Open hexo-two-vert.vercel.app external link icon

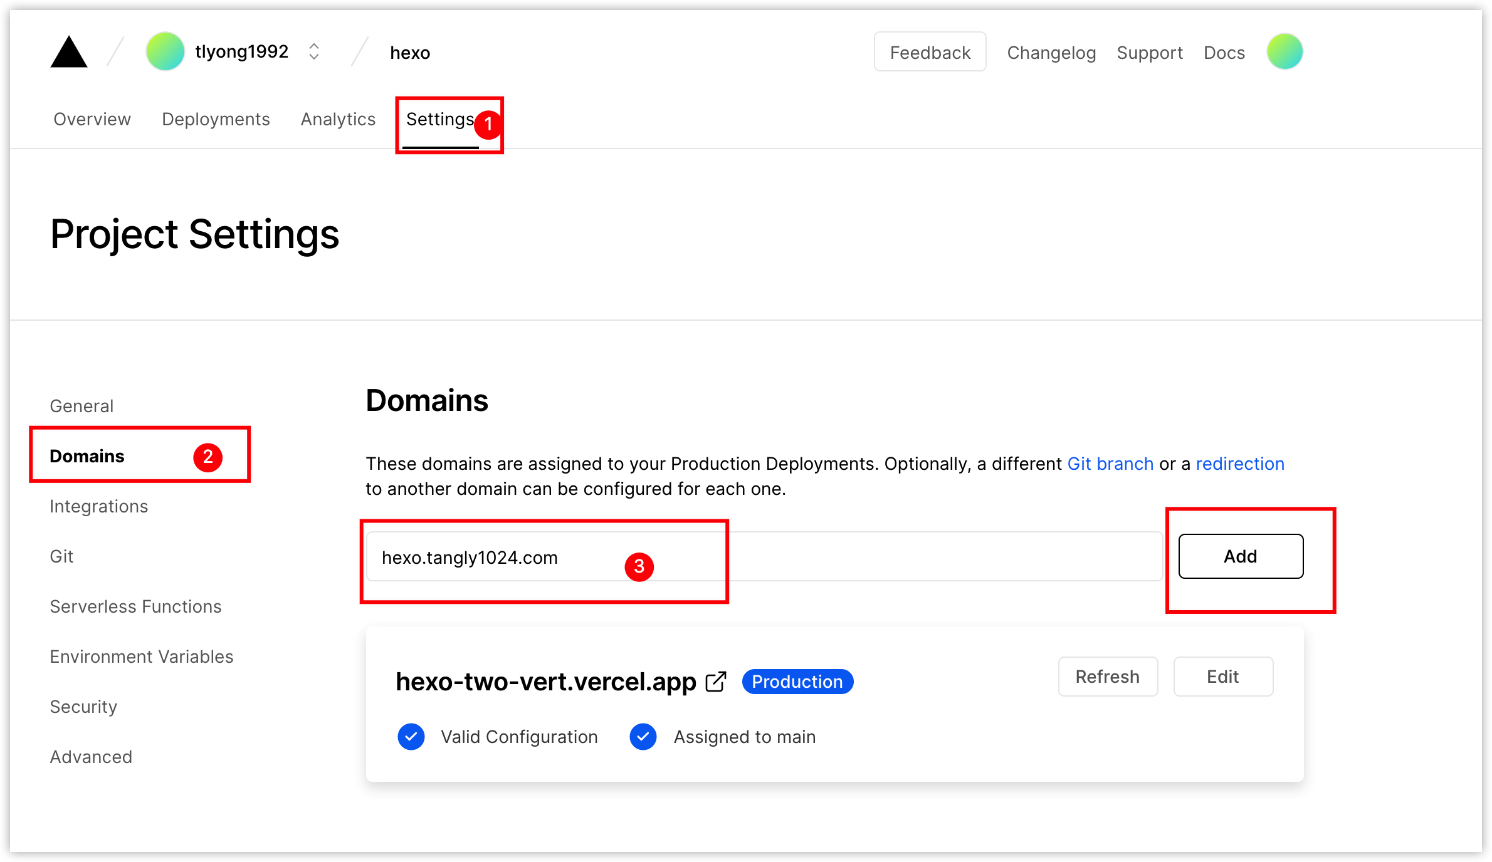click(716, 682)
